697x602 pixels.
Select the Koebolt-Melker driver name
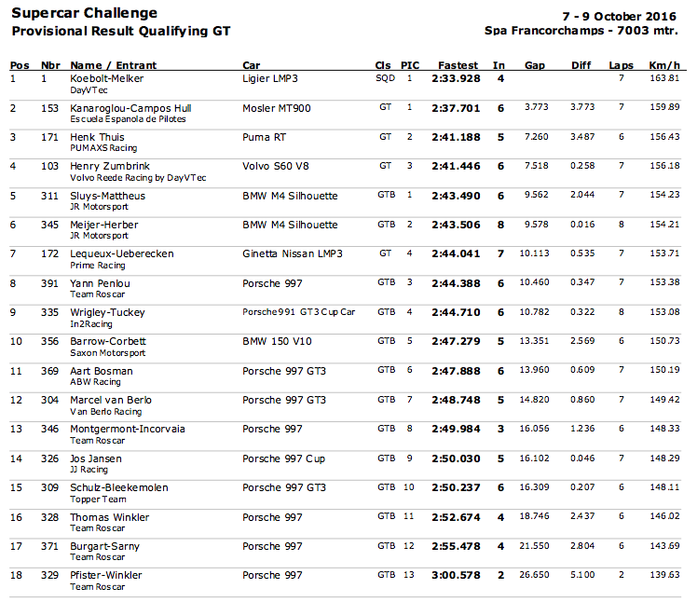pyautogui.click(x=106, y=79)
